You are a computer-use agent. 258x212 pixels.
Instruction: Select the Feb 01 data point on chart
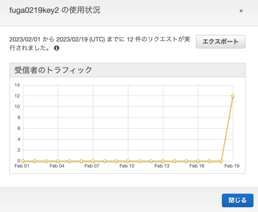[23, 161]
